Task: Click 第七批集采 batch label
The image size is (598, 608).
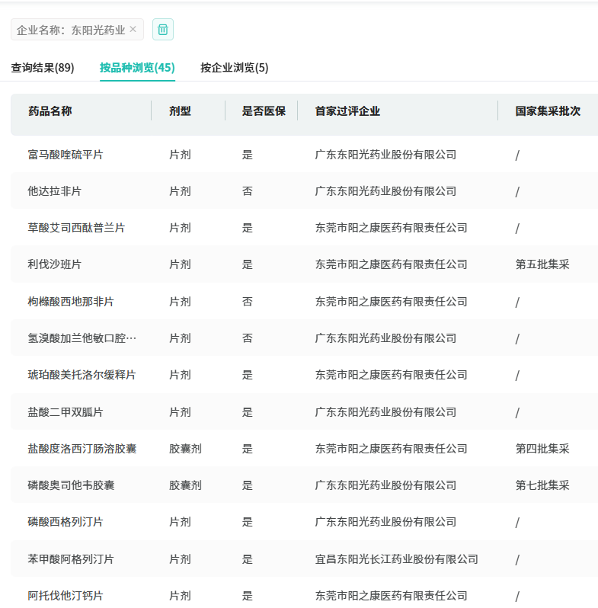Action: coord(542,485)
